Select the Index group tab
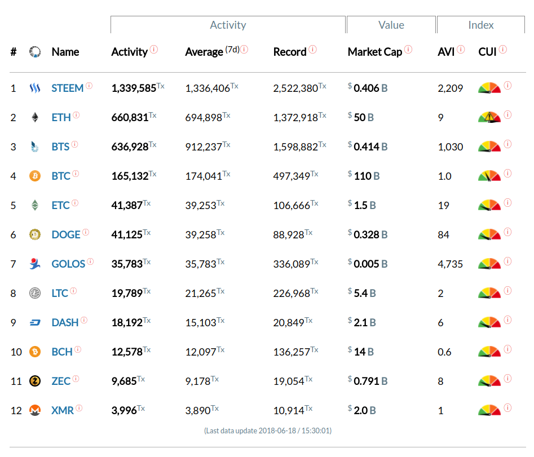The height and width of the screenshot is (457, 534). point(480,25)
